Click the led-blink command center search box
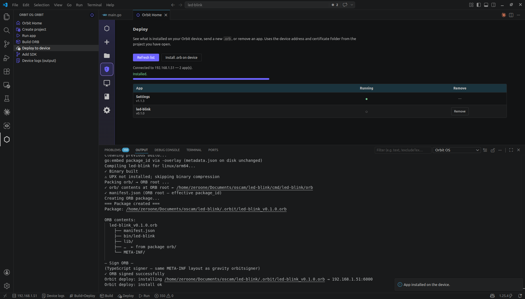The height and width of the screenshot is (299, 525). [257, 5]
